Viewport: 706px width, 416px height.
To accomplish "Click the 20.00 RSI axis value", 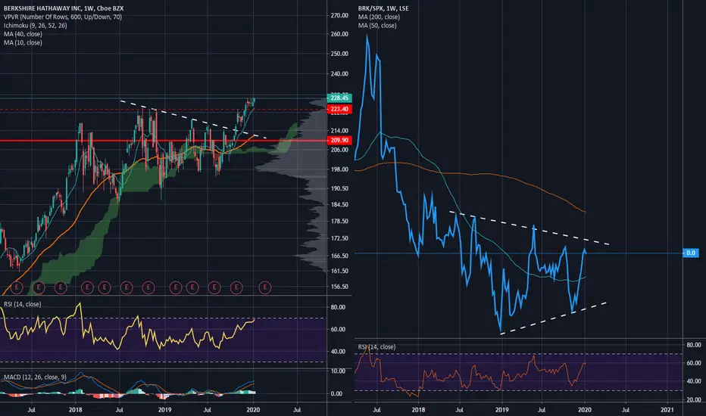I will [x=694, y=399].
